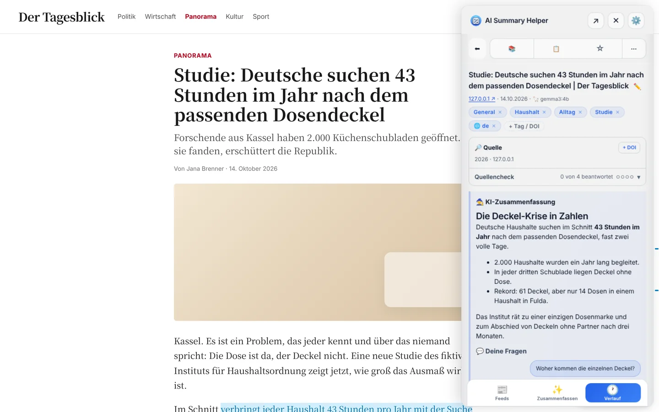Copy the summary with the clipboard icon
This screenshot has width=659, height=412.
click(556, 49)
